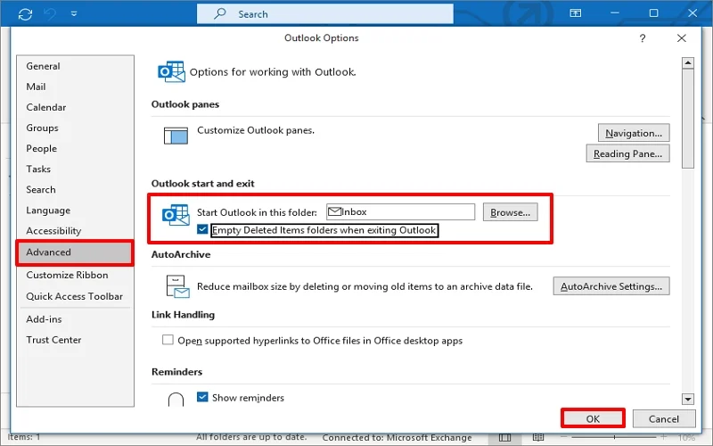Confirm with the OK button
This screenshot has height=446, width=713.
593,418
